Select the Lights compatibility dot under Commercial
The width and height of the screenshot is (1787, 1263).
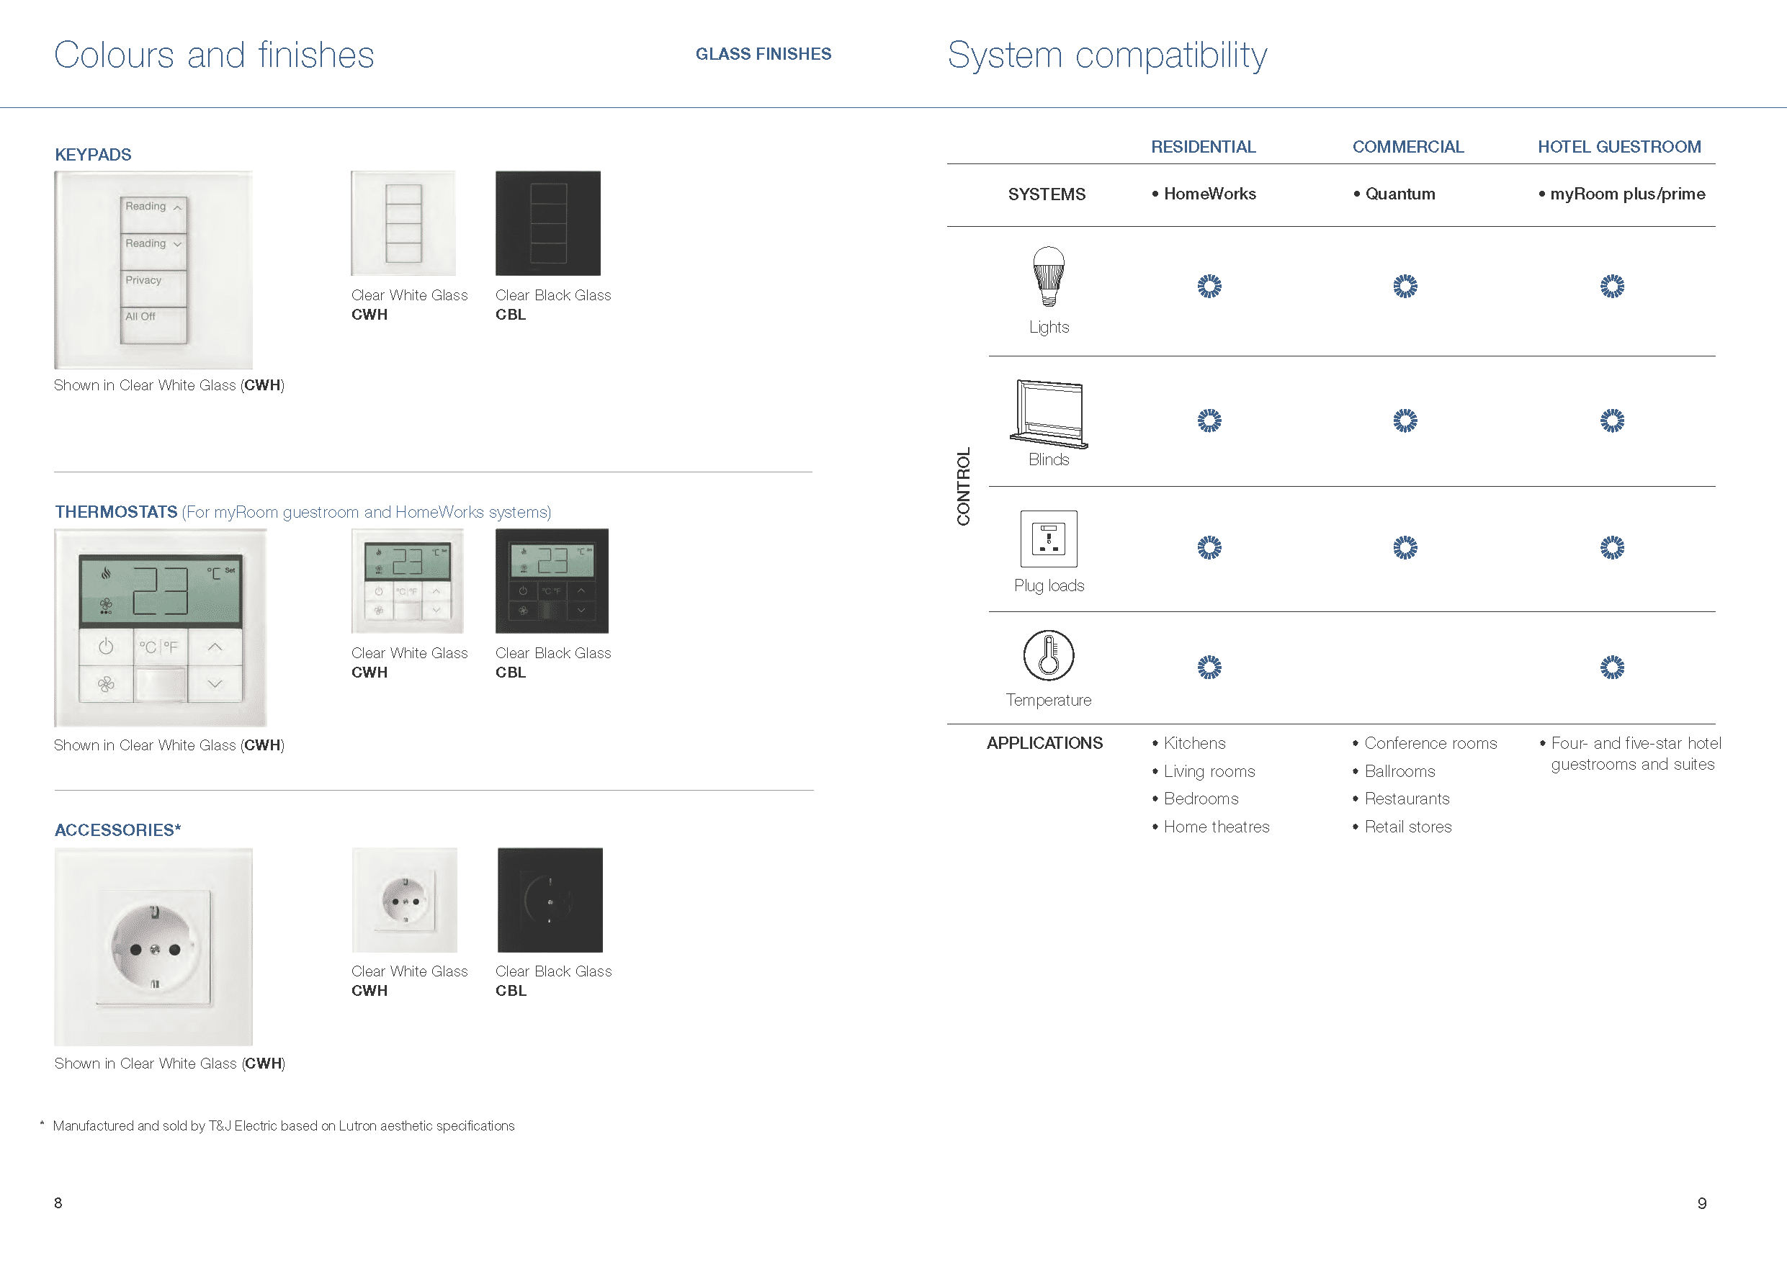click(x=1405, y=287)
